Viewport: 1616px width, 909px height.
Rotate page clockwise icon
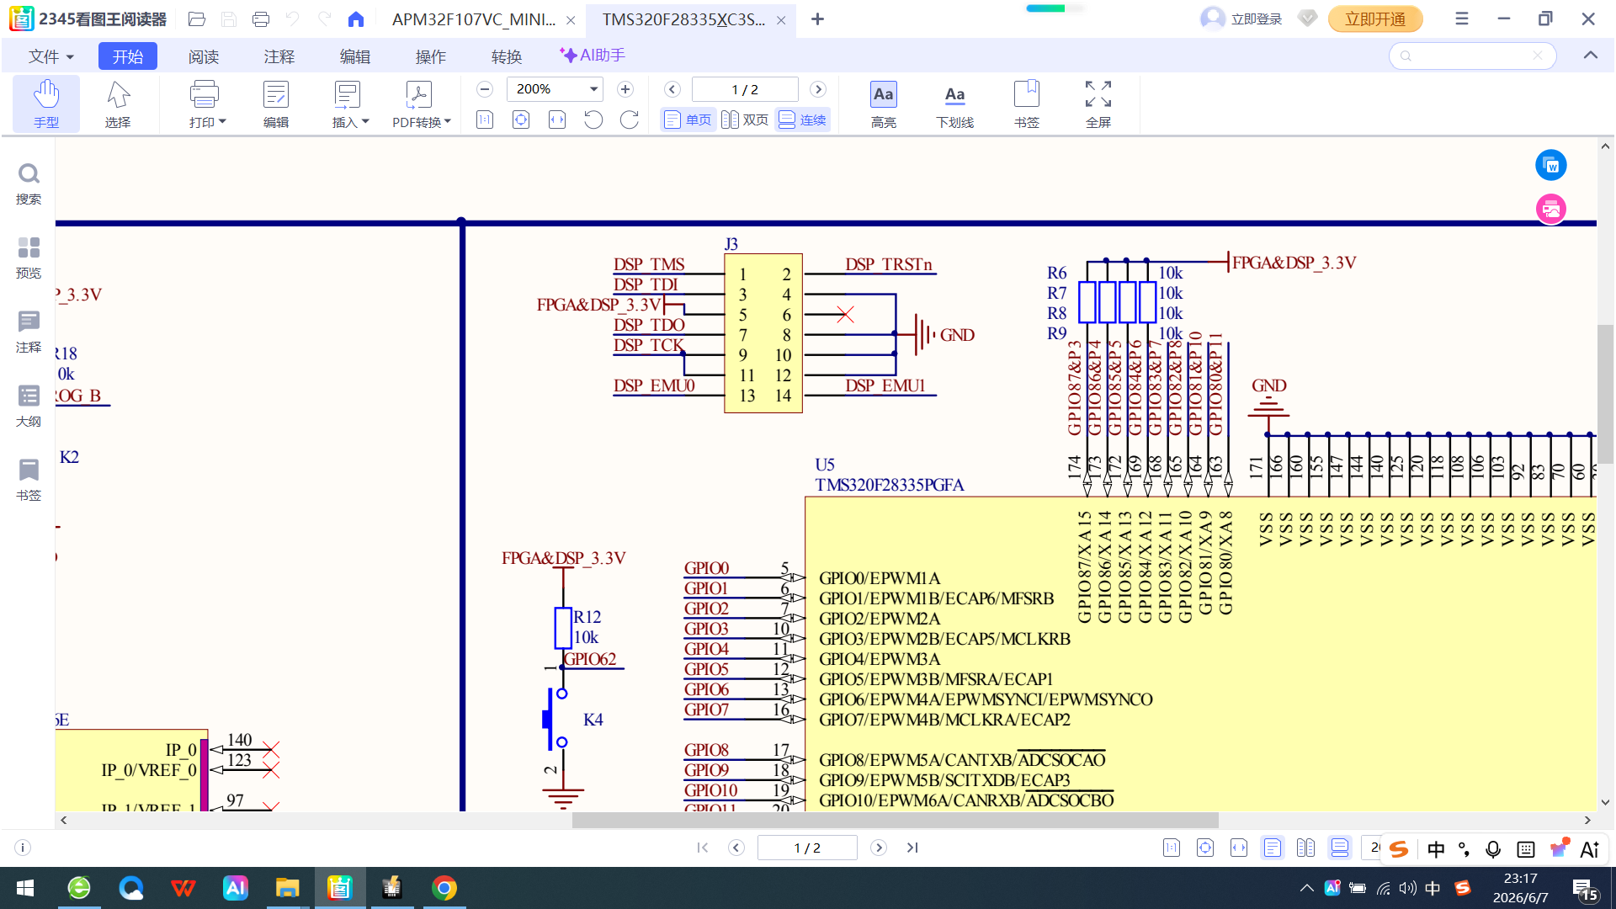(x=630, y=120)
